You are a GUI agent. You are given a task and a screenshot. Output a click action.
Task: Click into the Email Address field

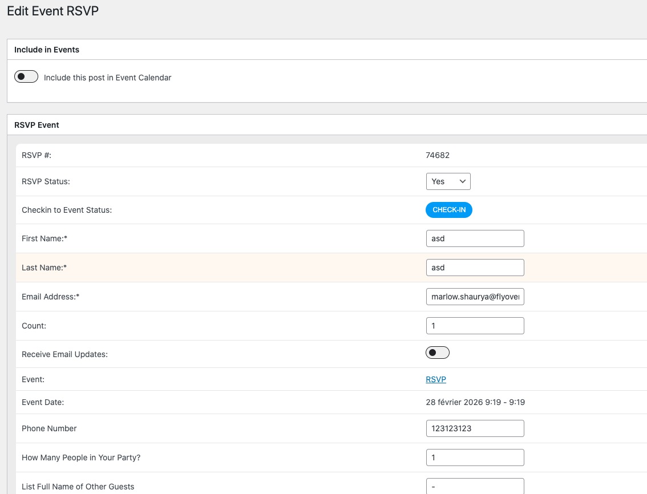click(x=475, y=297)
